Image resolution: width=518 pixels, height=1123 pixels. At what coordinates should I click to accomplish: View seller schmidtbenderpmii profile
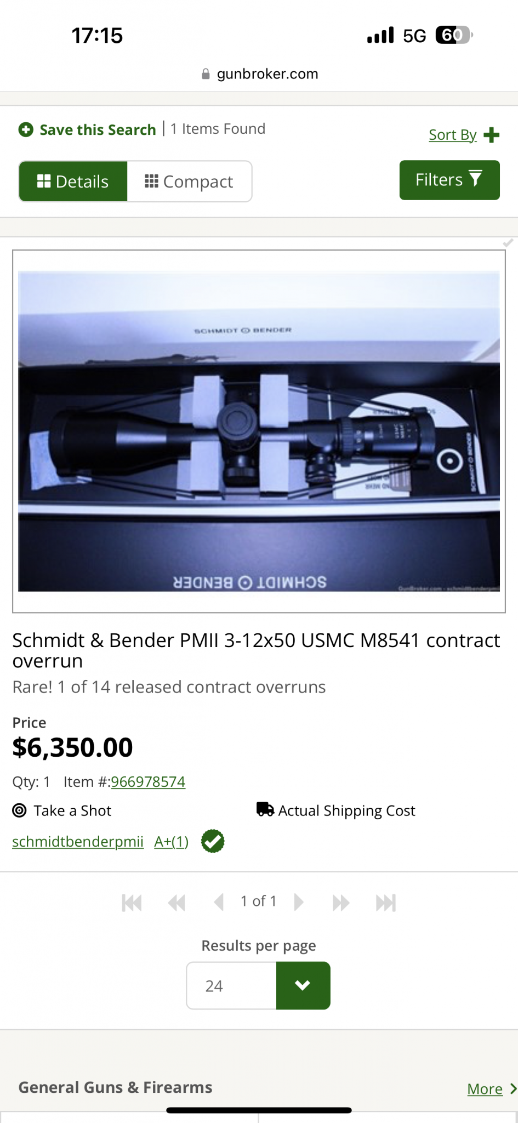[78, 841]
